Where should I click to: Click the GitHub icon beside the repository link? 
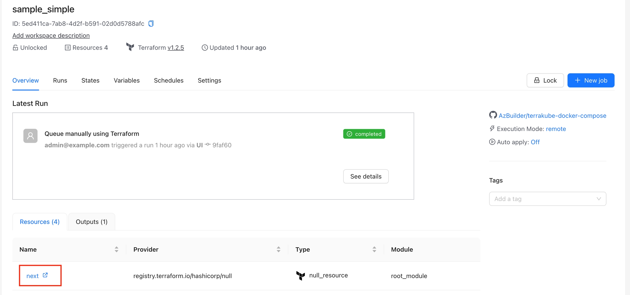click(x=493, y=115)
